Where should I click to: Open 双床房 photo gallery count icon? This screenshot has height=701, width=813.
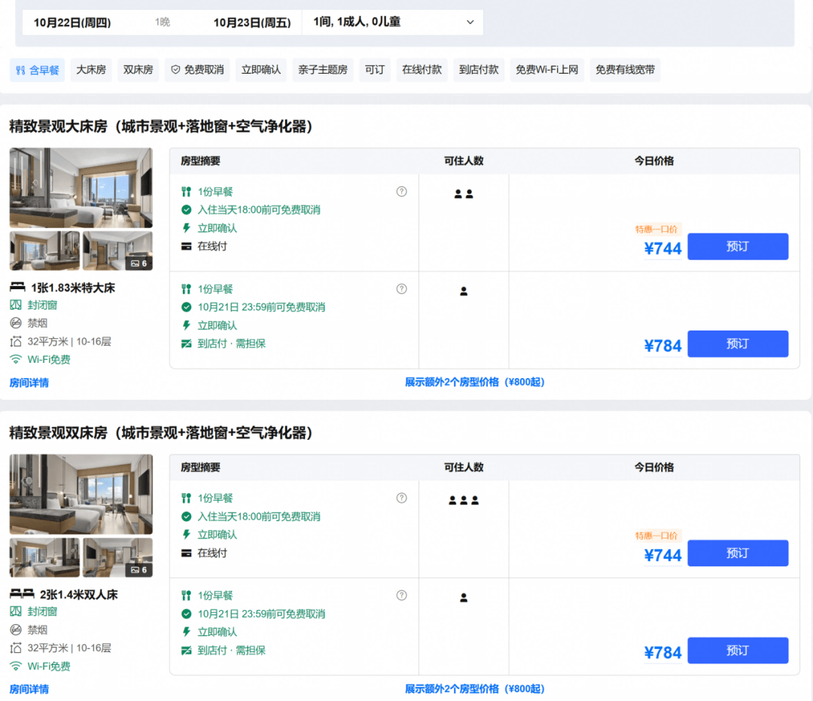tap(139, 570)
